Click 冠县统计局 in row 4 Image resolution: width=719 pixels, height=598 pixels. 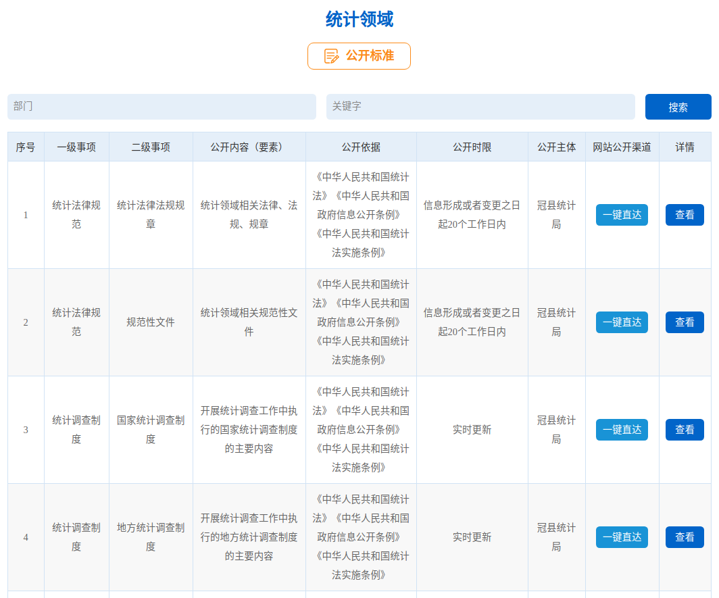point(557,537)
